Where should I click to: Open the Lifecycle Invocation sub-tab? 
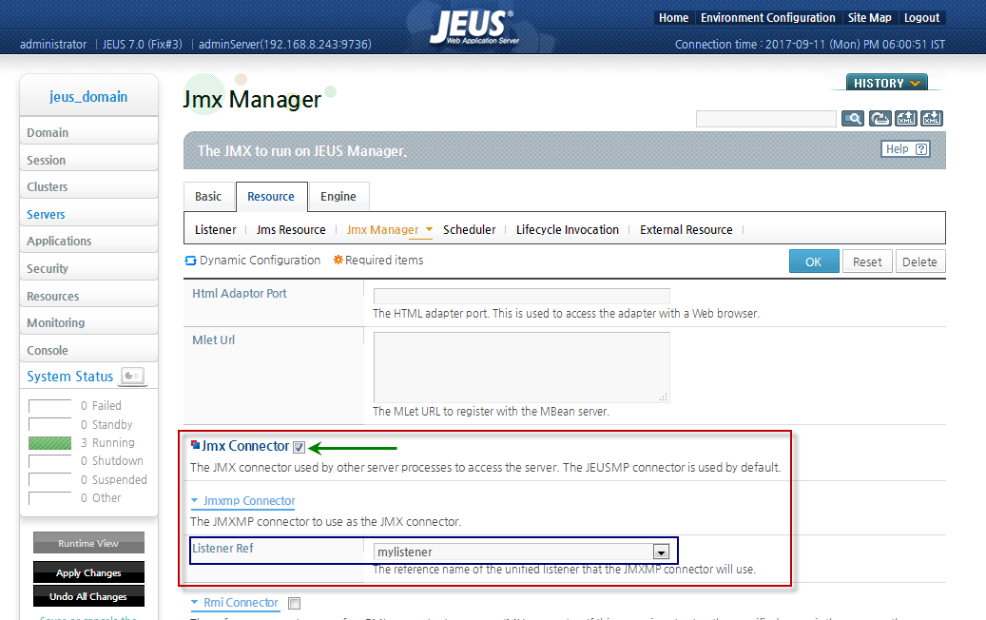tap(568, 229)
